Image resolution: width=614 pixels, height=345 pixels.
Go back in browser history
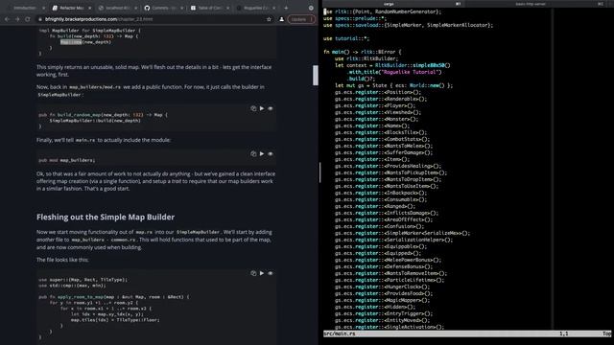coord(7,19)
